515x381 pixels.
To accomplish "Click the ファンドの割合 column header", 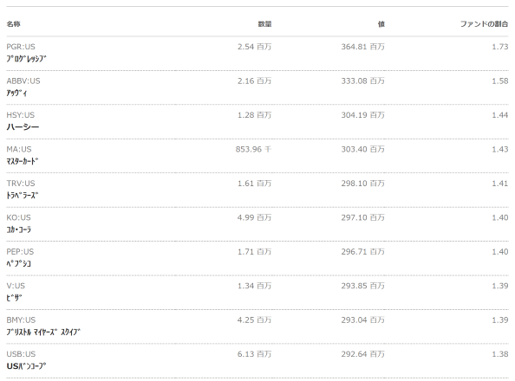I will pos(484,23).
